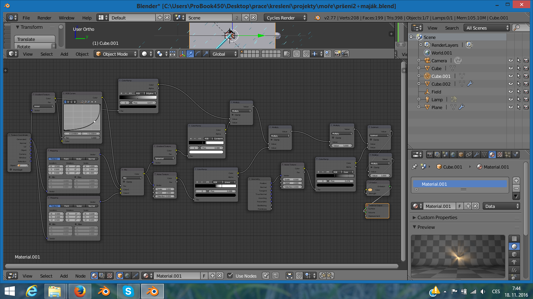Screen dimensions: 533x299
Task: Pin the properties context with pushpin icon
Action: tap(415, 167)
